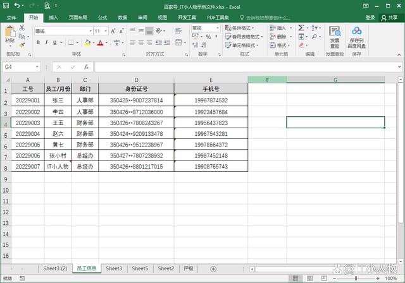This screenshot has width=405, height=283.
Task: Click the Paste clipboard icon
Action: coord(9,35)
